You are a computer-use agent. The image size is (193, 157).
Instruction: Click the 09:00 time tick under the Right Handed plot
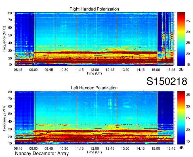33,70
